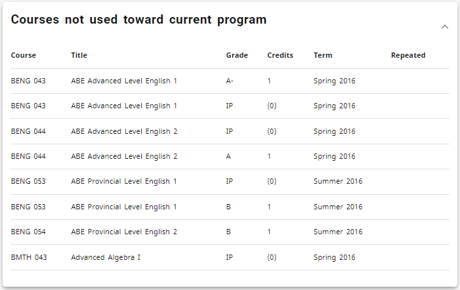Collapse the Courses not used section chevron

(445, 27)
